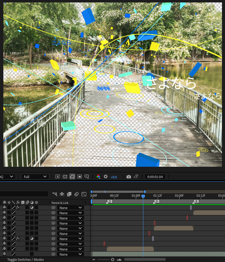Image resolution: width=225 pixels, height=262 pixels.
Task: Open grid and guide options icon
Action: pyautogui.click(x=87, y=176)
